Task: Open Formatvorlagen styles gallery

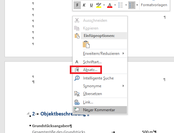Action: pyautogui.click(x=154, y=5)
